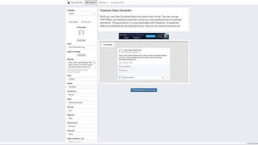Viewport: 258px width, 145px height.
Task: Click the Name input field
Action: [81, 47]
